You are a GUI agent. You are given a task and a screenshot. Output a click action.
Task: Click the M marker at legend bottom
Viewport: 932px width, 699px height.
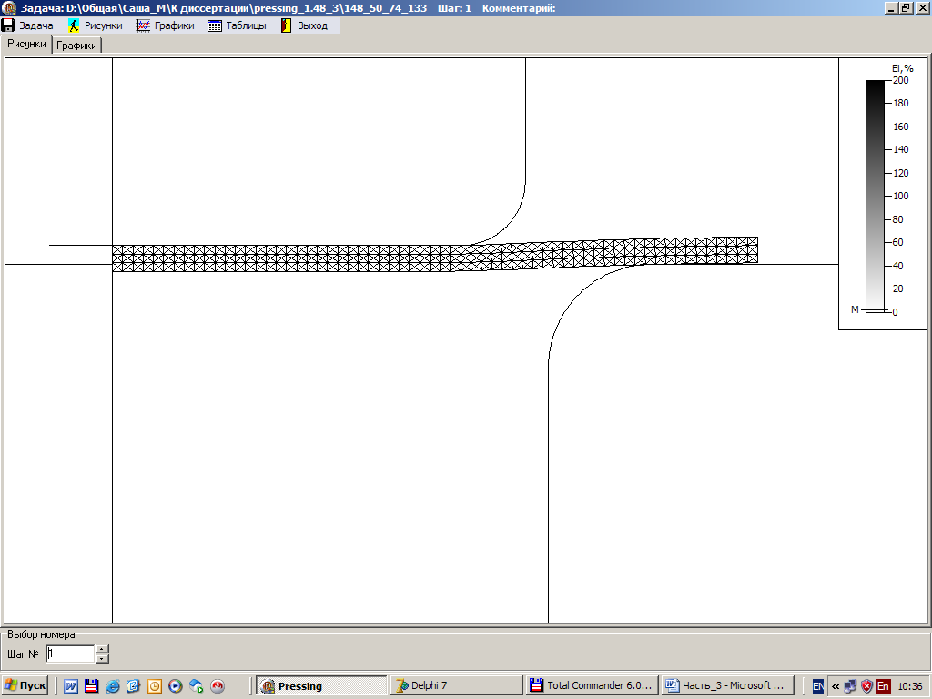(x=855, y=309)
